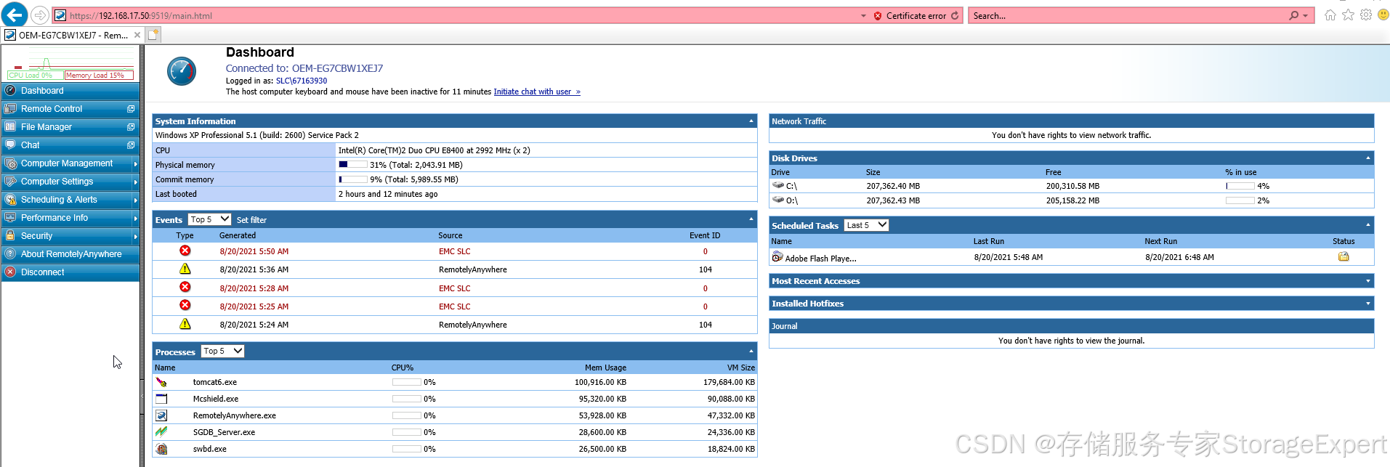
Task: Collapse the Disk Drives panel
Action: coord(1368,158)
